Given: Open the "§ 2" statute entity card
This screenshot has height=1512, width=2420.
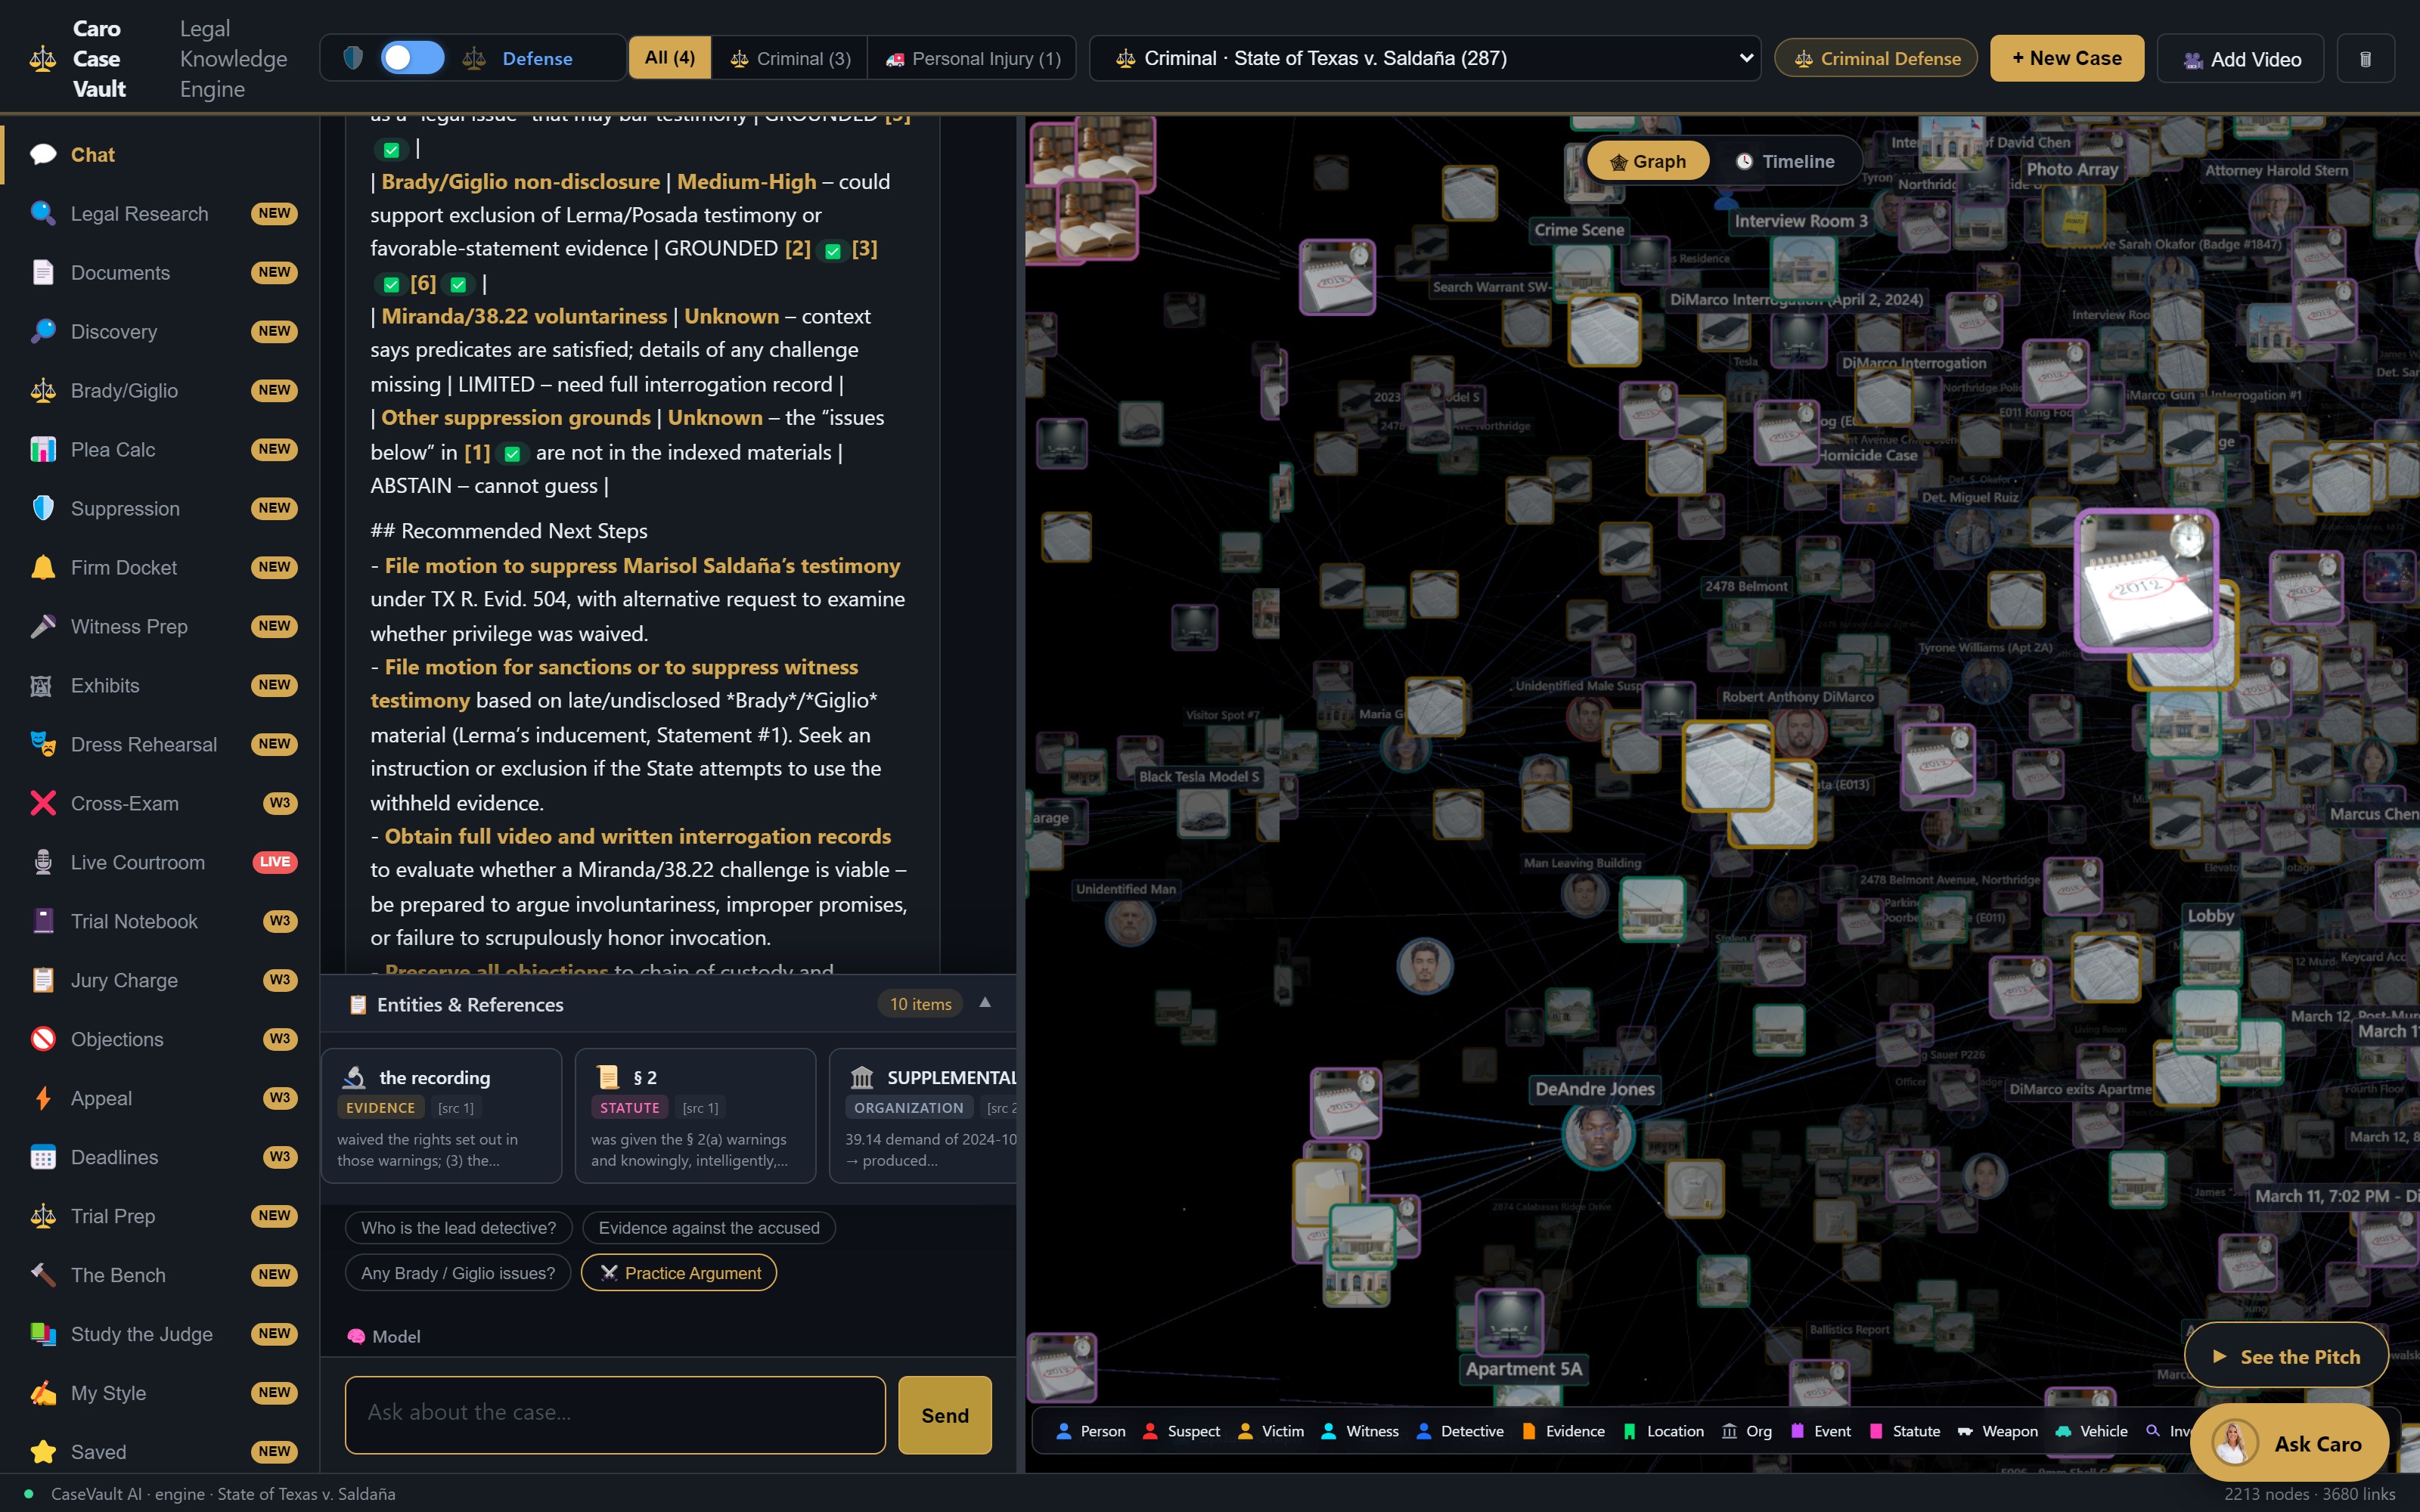Looking at the screenshot, I should click(x=695, y=1115).
